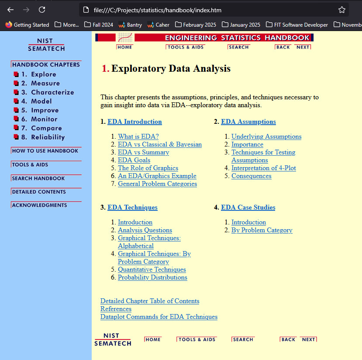Open EDA Introduction section link
The height and width of the screenshot is (360, 362).
[134, 122]
